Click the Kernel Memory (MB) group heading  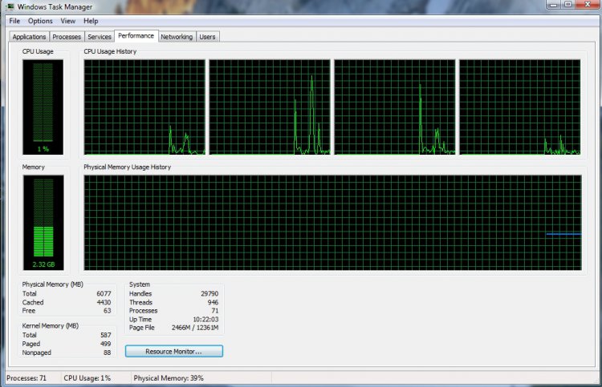pyautogui.click(x=51, y=325)
